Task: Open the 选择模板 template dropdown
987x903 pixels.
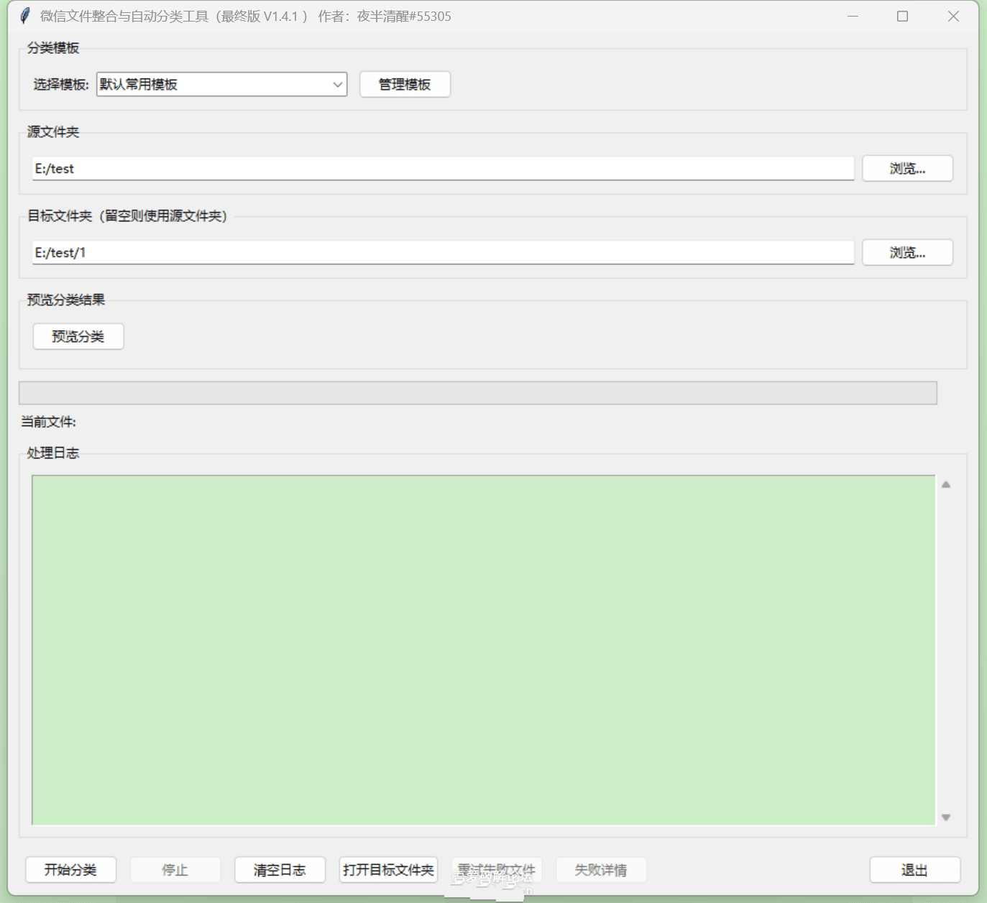Action: (x=222, y=84)
